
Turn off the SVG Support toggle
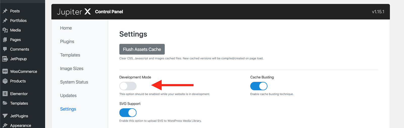(x=128, y=113)
